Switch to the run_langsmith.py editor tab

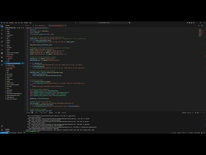[x=41, y=26]
